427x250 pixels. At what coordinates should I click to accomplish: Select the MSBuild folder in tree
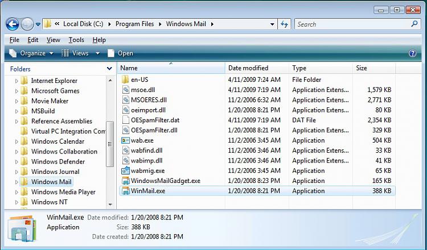pyautogui.click(x=43, y=111)
